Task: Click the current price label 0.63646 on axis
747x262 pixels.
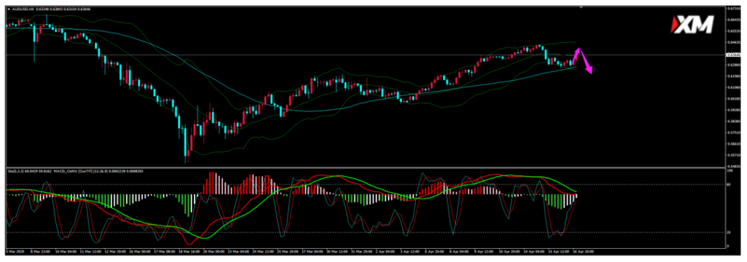Action: (733, 55)
